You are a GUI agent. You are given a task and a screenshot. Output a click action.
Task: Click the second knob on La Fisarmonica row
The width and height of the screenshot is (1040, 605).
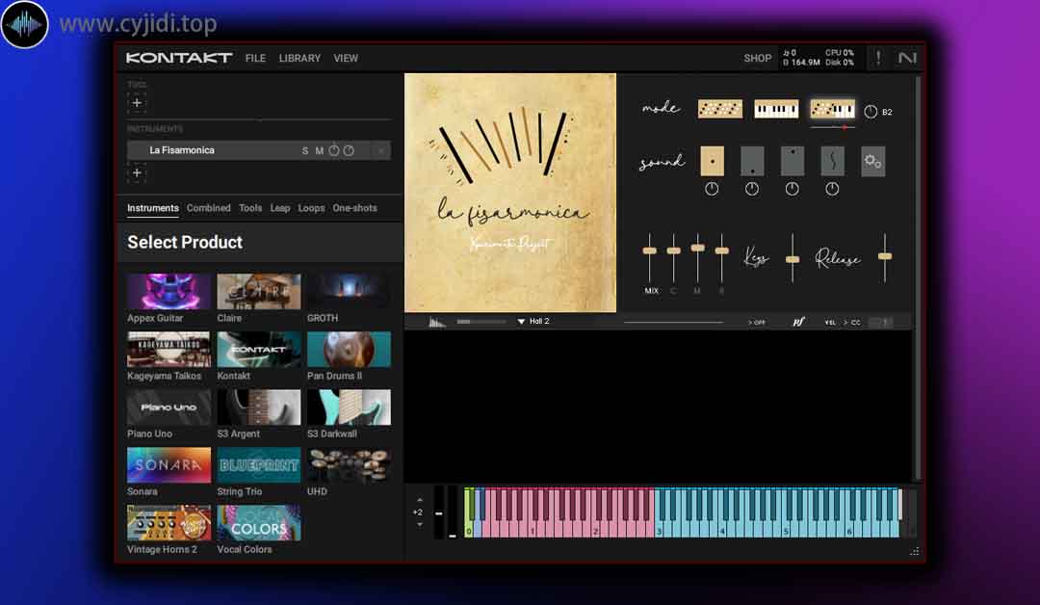[349, 150]
